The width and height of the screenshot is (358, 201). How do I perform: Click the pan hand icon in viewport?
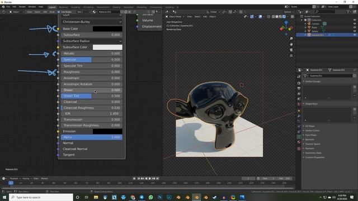point(291,44)
